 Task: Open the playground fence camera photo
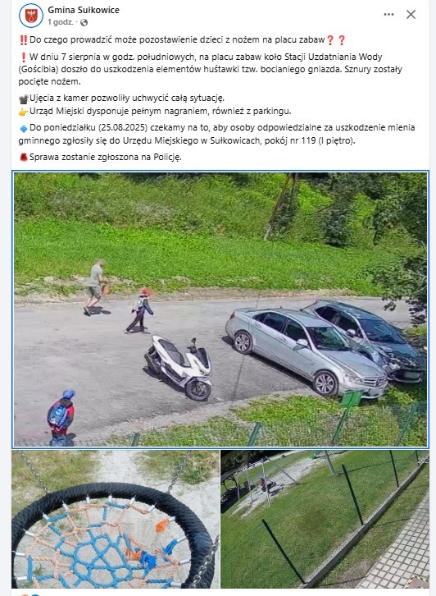pos(325,519)
